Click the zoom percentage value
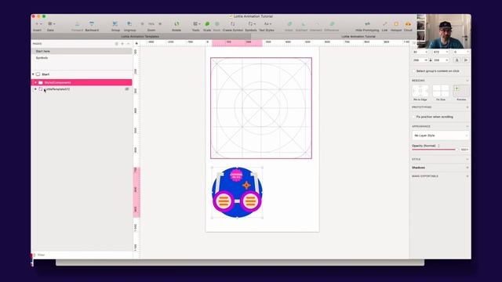The height and width of the screenshot is (282, 502). coord(151,24)
